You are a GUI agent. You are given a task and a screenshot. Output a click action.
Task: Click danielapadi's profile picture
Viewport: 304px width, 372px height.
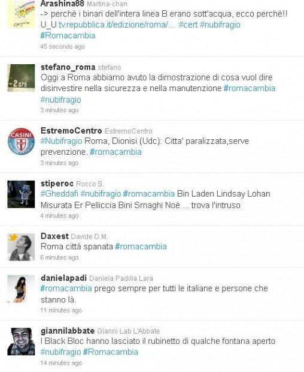click(x=21, y=289)
